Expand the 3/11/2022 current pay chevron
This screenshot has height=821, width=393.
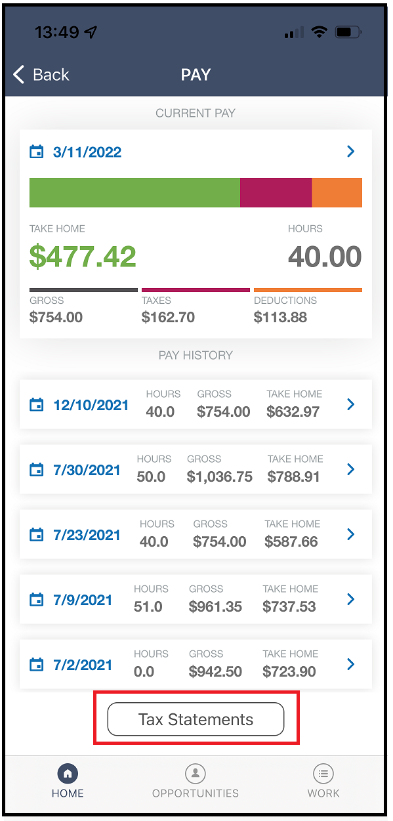pyautogui.click(x=351, y=152)
